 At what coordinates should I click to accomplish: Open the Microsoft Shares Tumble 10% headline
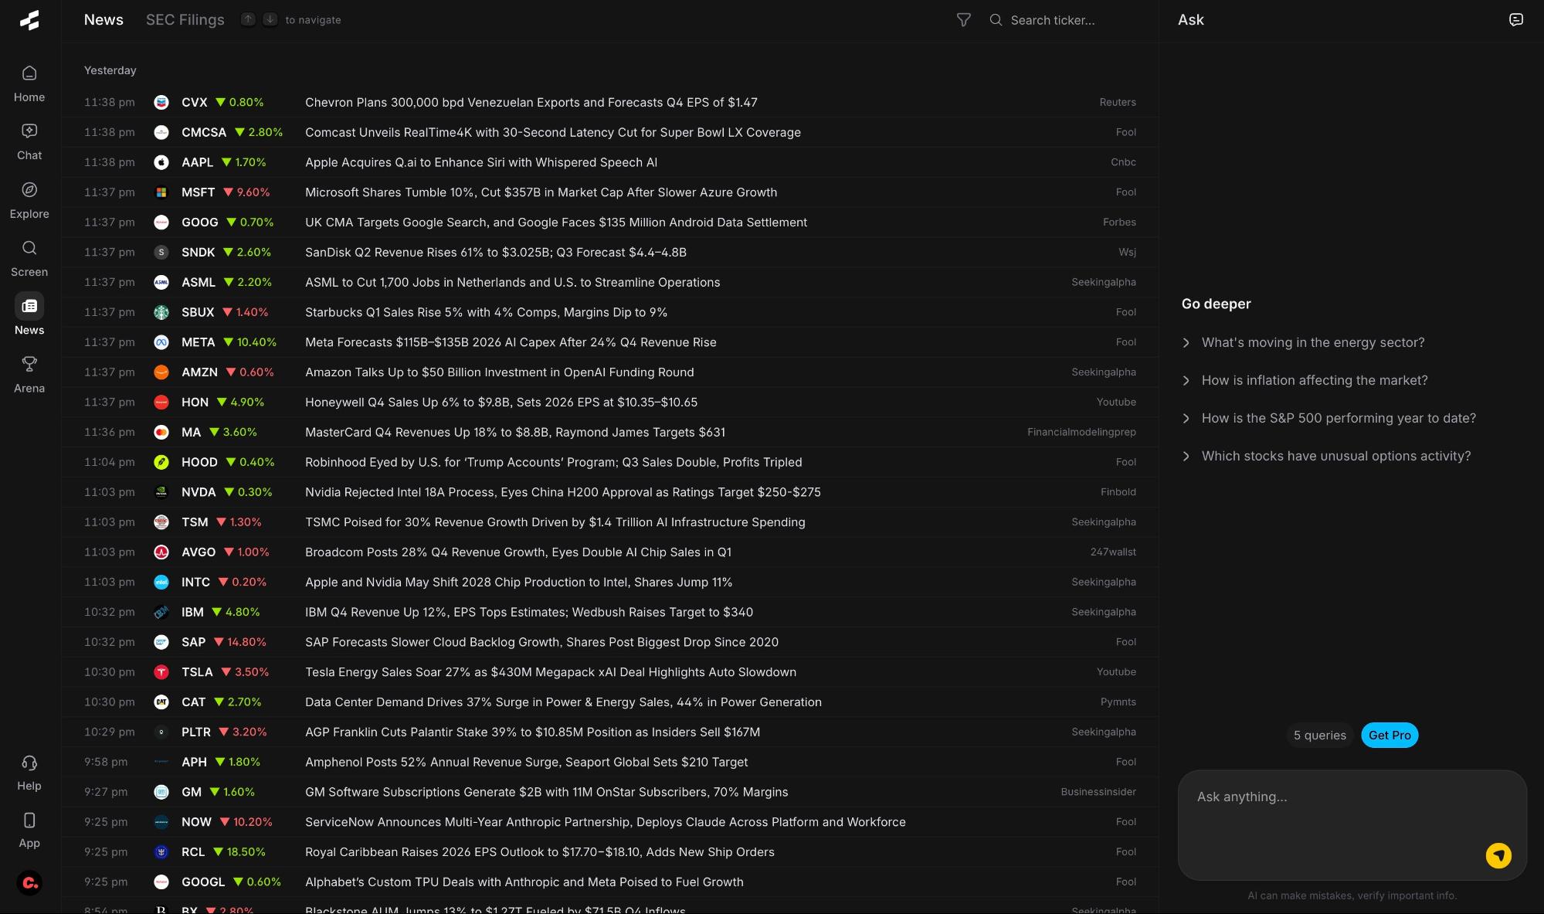[541, 192]
